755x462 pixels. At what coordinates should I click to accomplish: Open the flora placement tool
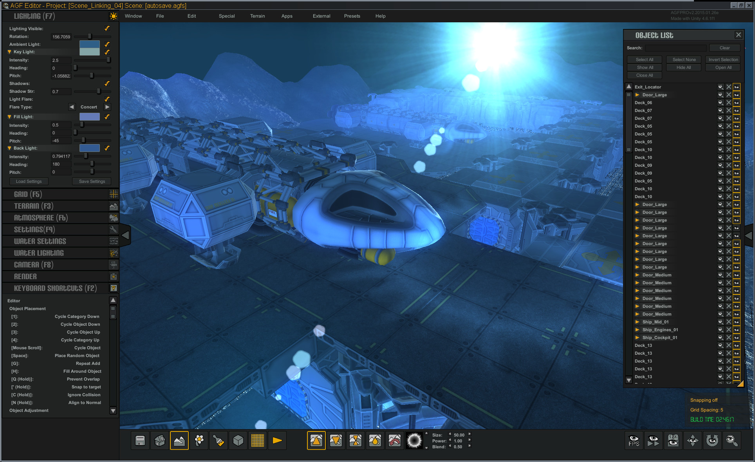(x=199, y=440)
